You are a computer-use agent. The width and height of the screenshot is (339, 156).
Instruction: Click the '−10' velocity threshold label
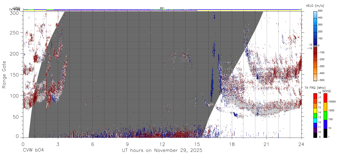tap(309, 48)
